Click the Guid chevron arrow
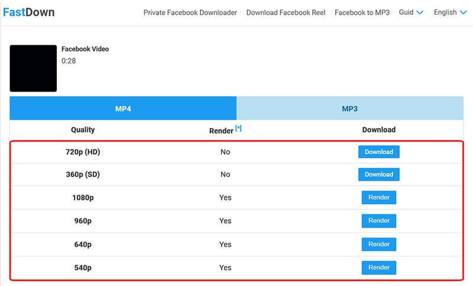473x286 pixels. tap(420, 12)
